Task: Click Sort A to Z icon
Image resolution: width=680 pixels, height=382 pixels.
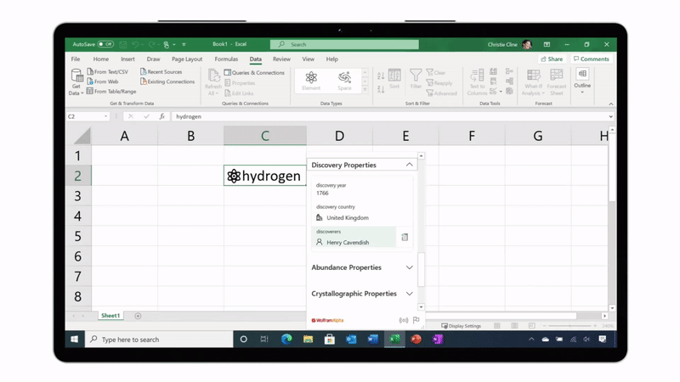Action: 381,76
